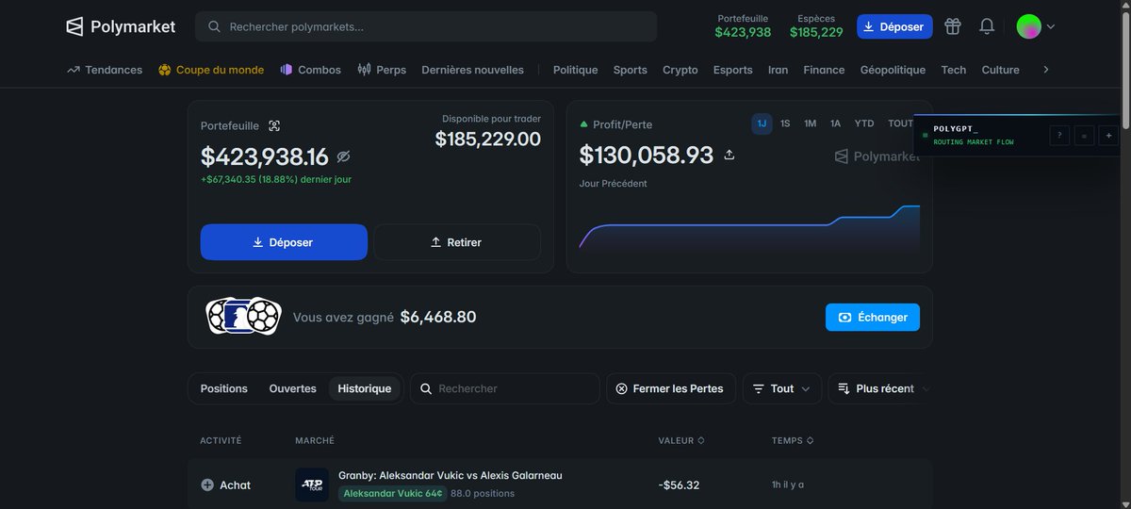Click the Retirer button

click(457, 242)
